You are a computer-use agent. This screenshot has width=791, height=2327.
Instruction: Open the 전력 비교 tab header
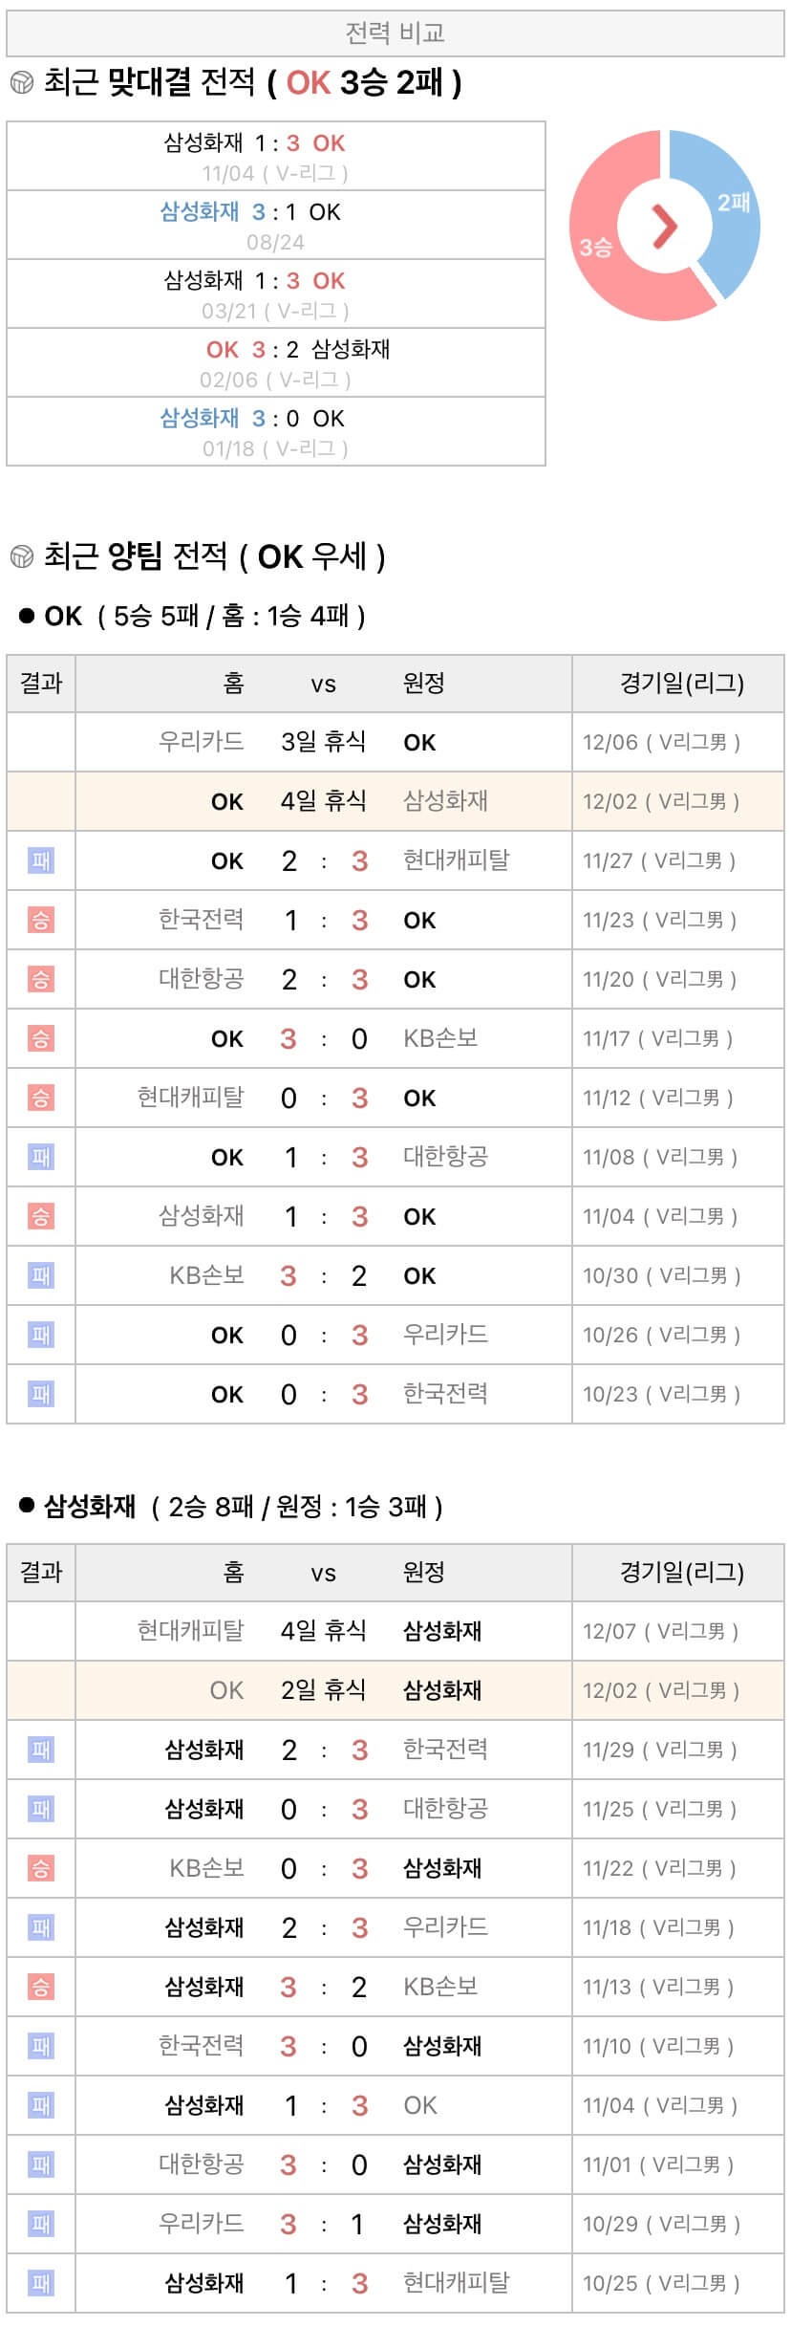click(395, 33)
